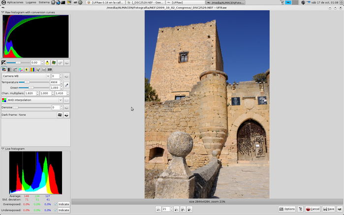Cancel the UFRaw conversion

click(313, 209)
